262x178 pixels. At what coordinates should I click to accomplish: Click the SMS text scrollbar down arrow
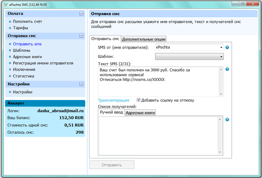point(221,94)
